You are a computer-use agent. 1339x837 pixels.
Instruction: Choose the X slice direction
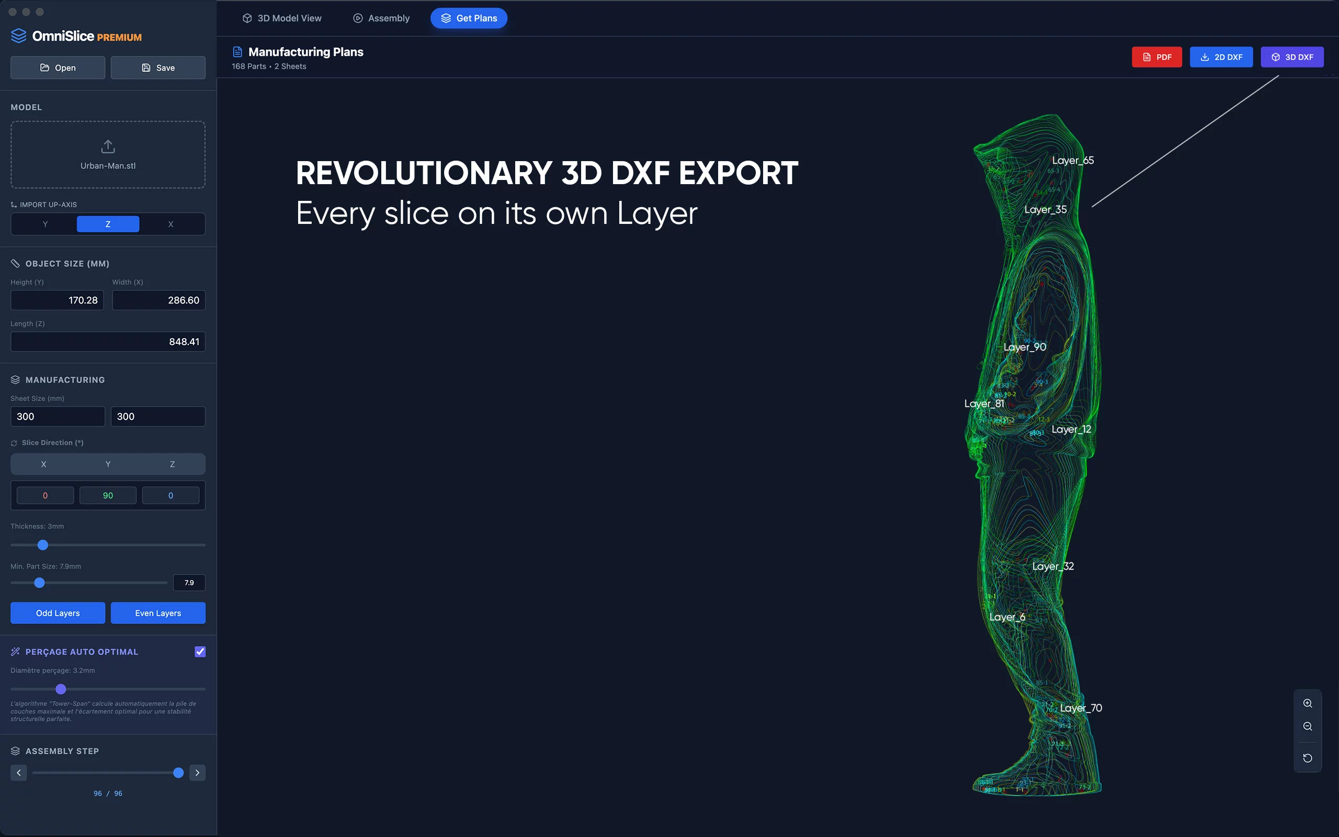click(x=44, y=464)
